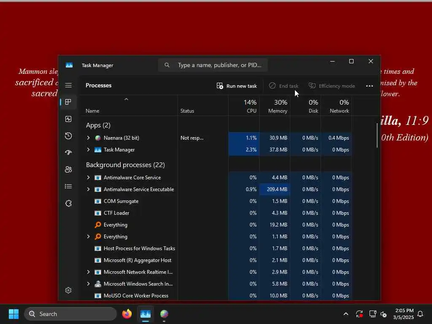Click the first Everything process magnifier icon
Image resolution: width=432 pixels, height=324 pixels.
pos(98,225)
